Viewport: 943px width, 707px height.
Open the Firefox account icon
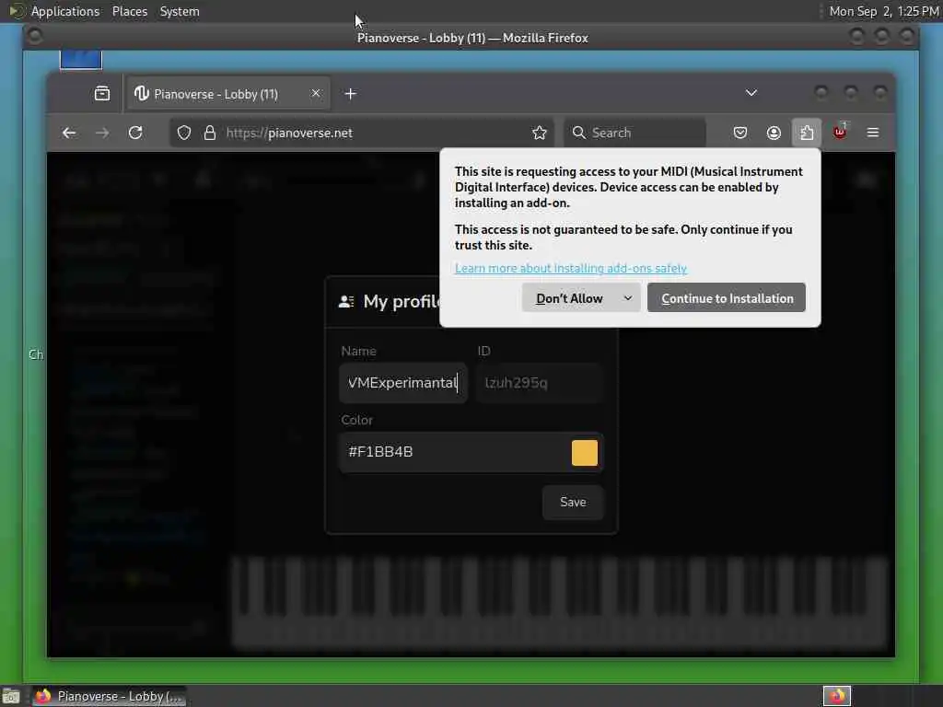click(x=774, y=133)
